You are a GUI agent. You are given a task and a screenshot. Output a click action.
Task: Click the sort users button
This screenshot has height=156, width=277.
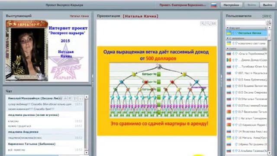point(269,22)
